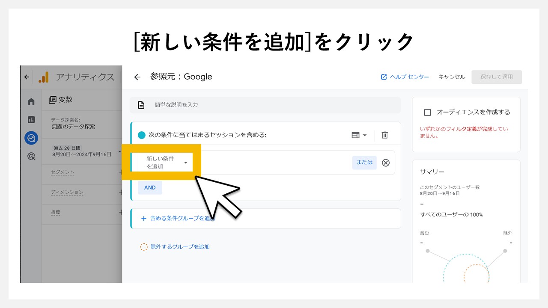Add a segment with セグメント plus
Screen dimensions: 548x308
coord(120,172)
